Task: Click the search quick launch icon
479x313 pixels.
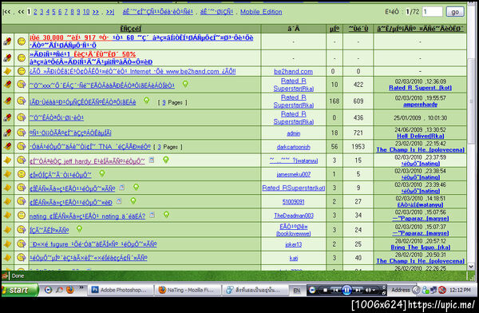Action: pos(59,290)
